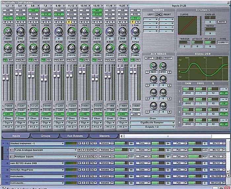This screenshot has height=189, width=231.
Task: Toggle LINK on channel 9,10
Action: [x=59, y=114]
